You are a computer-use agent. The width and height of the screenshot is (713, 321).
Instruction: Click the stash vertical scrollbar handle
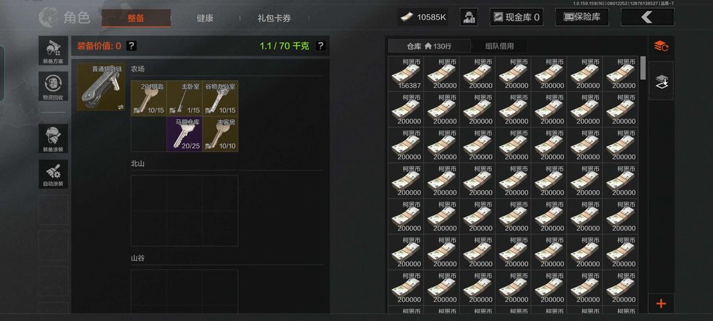tap(643, 68)
